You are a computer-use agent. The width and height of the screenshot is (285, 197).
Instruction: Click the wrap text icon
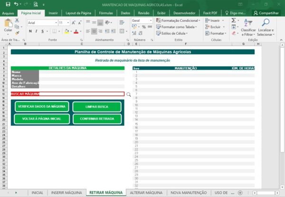pos(122,22)
